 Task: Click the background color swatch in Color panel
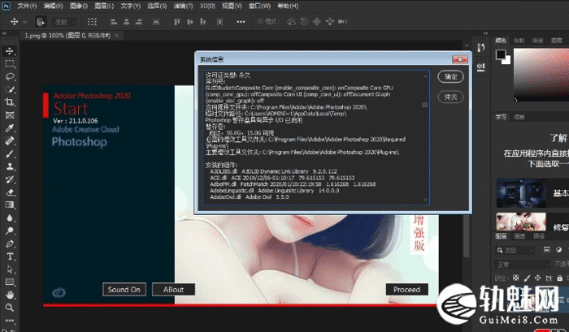point(507,61)
